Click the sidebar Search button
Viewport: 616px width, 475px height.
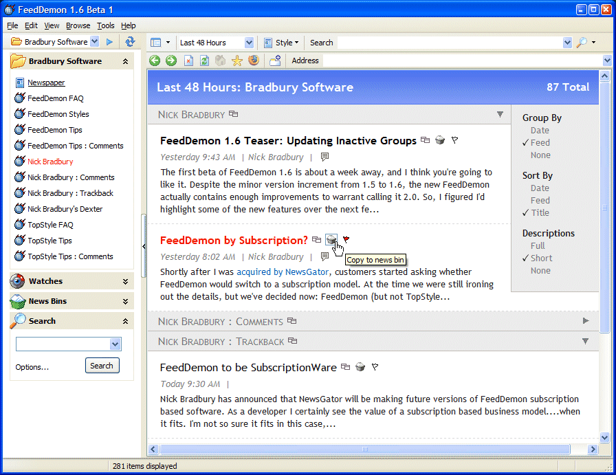click(102, 366)
